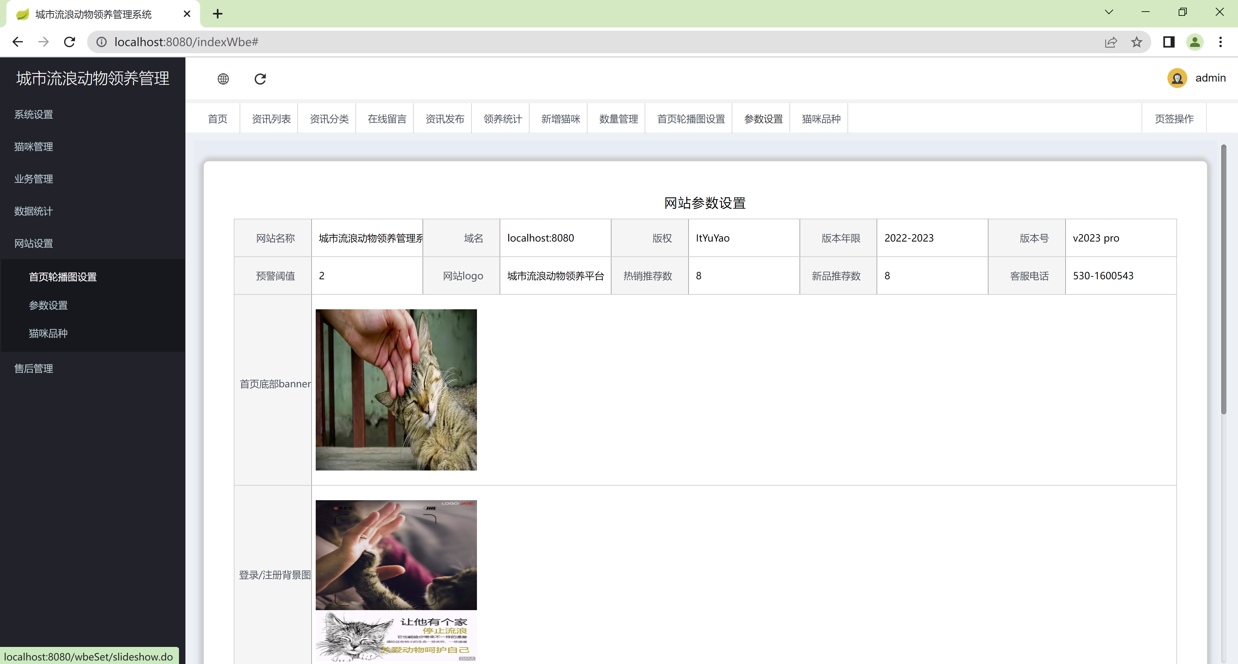Click the admin avatar icon

pos(1177,78)
